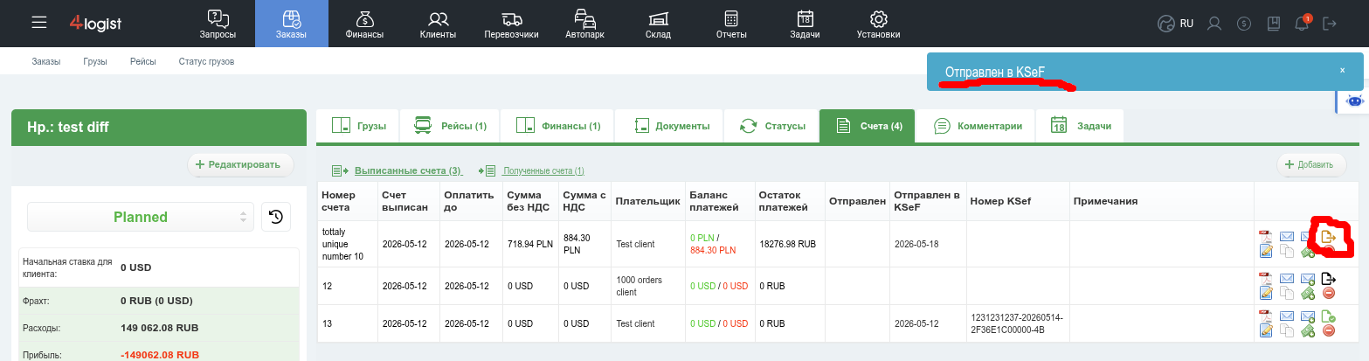
Task: Open the Запросы section
Action: tap(218, 24)
